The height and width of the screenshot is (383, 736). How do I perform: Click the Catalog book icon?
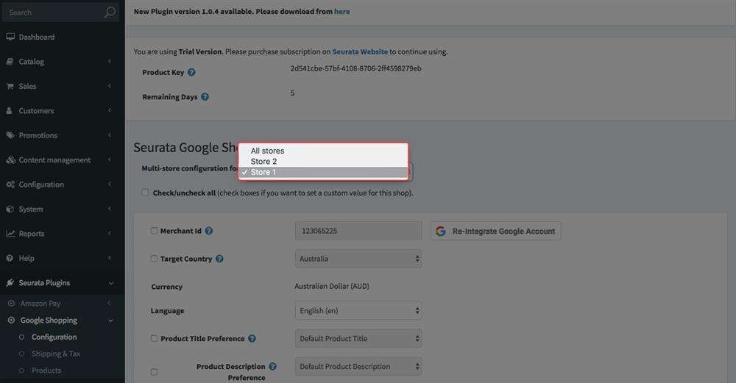click(10, 62)
